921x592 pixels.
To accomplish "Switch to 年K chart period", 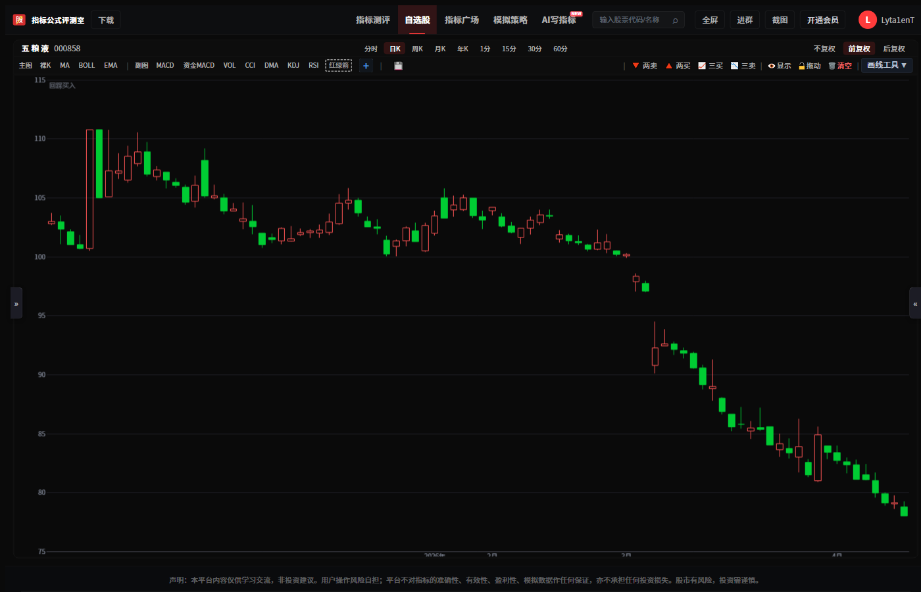I will click(x=462, y=49).
